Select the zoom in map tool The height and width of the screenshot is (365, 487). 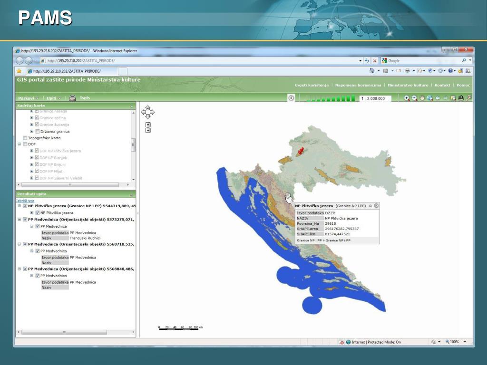pos(407,98)
